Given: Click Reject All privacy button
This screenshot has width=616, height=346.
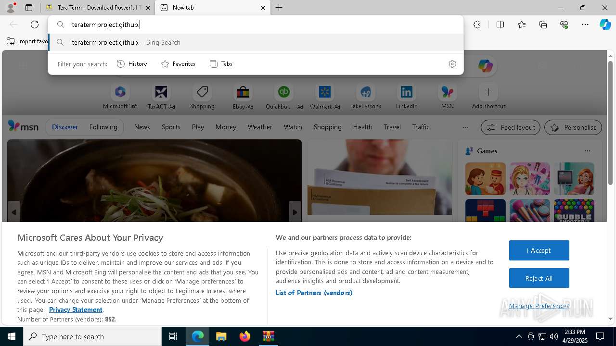Looking at the screenshot, I should (x=539, y=278).
